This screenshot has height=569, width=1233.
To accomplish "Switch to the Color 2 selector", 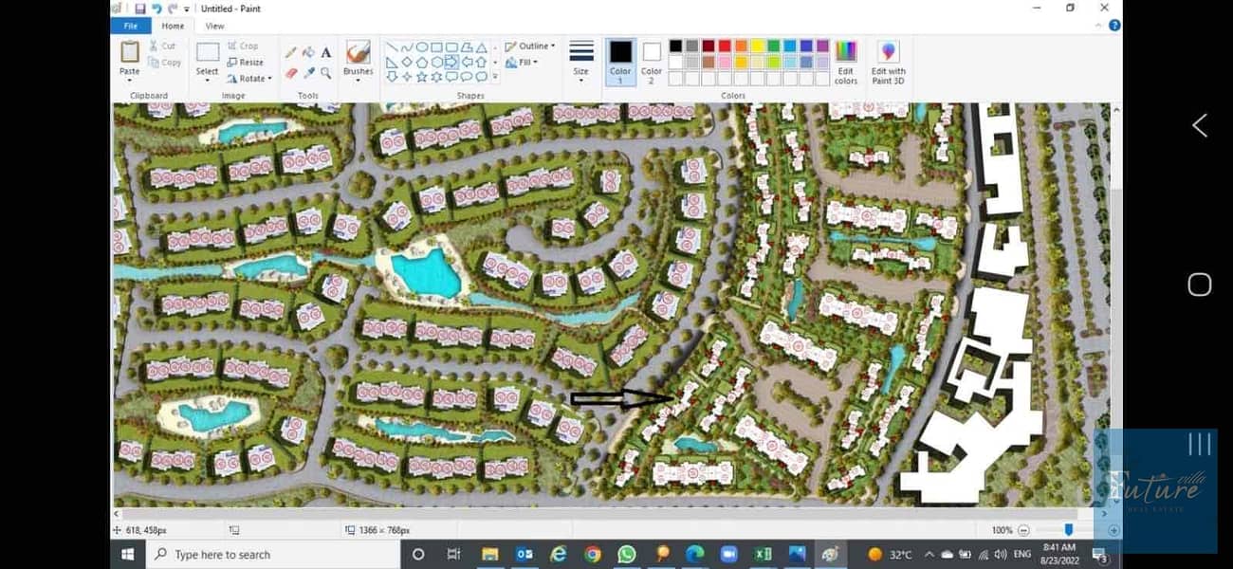I will [652, 62].
